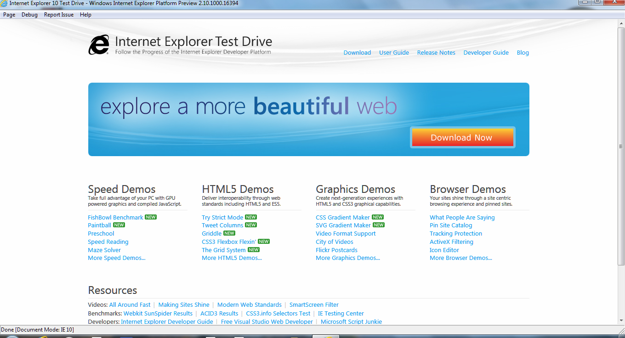Open What People Are Saying

pyautogui.click(x=462, y=218)
